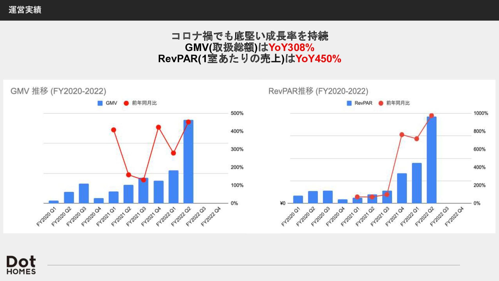Click the GMV YoY data point at FY2021 Q2
This screenshot has width=499, height=281.
128,175
